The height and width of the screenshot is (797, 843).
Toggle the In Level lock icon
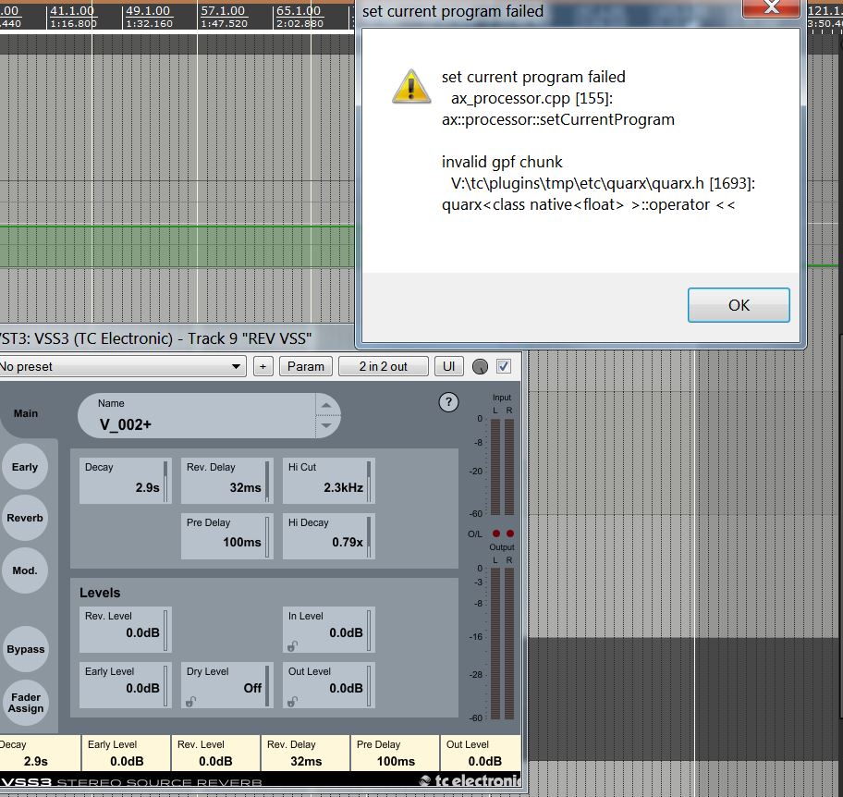coord(292,646)
